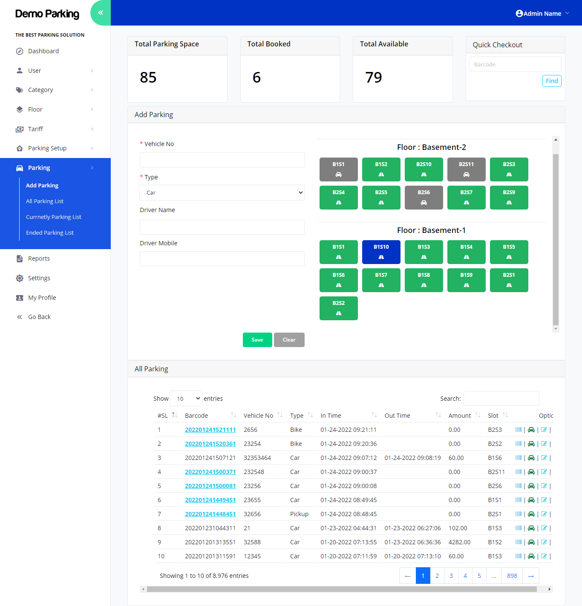Select slot B2S10 in Basement-2
582x606 pixels.
click(424, 169)
